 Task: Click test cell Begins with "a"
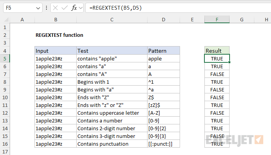tap(112, 90)
